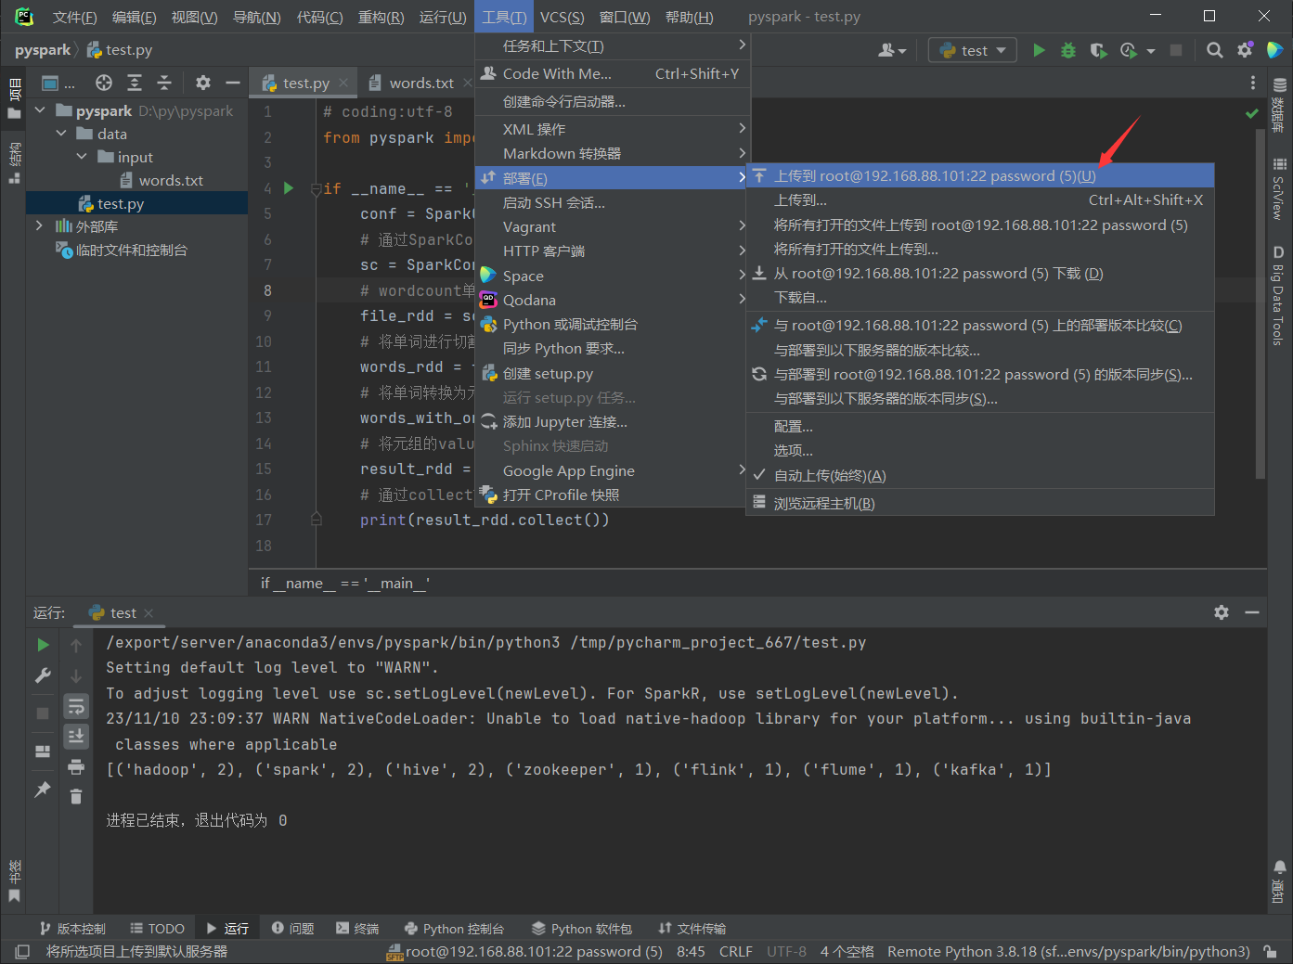
Task: Open the 文件(F) menu
Action: tap(74, 17)
